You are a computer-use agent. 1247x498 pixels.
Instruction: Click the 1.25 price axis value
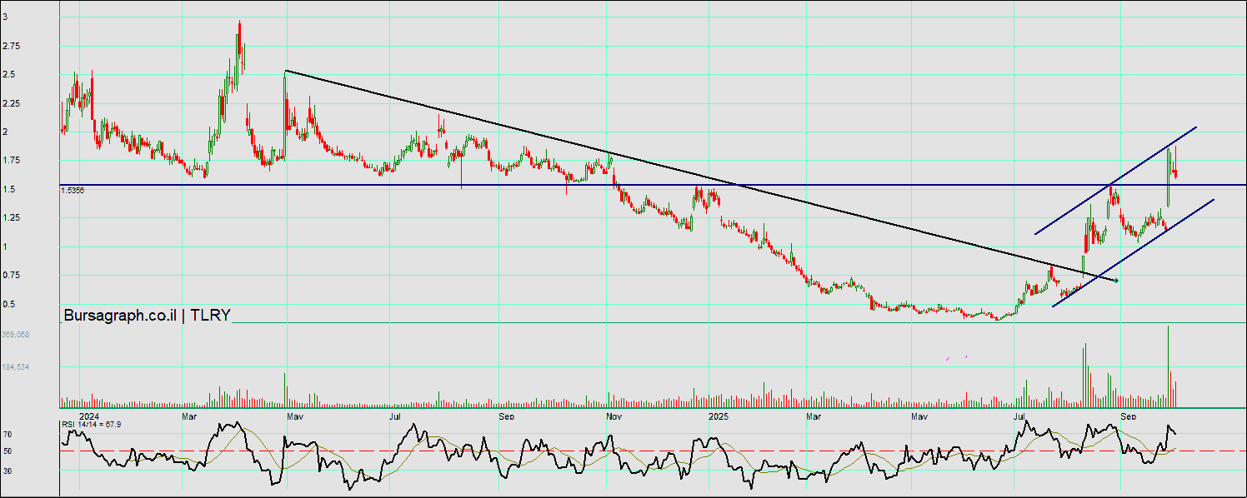(x=12, y=218)
